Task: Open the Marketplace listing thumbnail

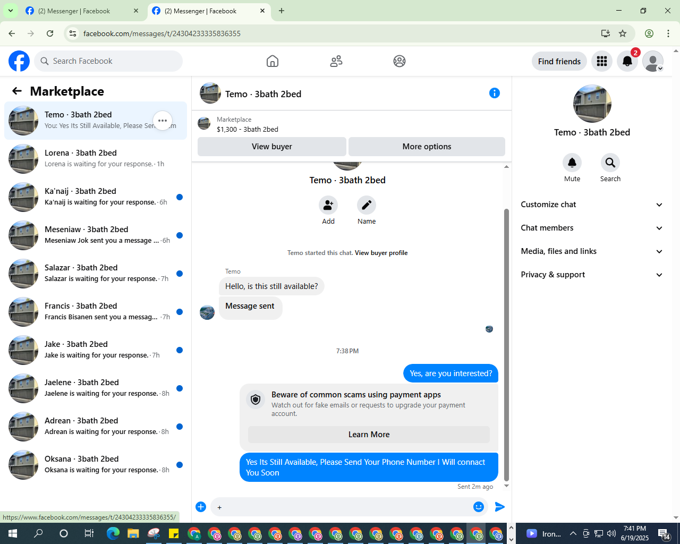Action: pyautogui.click(x=204, y=124)
